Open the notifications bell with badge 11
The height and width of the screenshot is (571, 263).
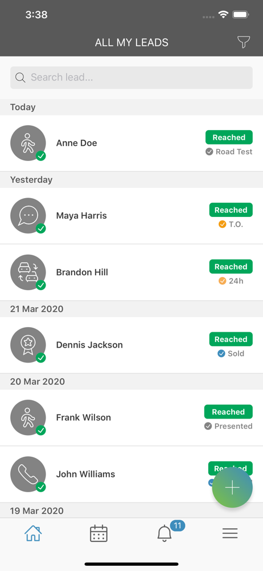coord(165,533)
